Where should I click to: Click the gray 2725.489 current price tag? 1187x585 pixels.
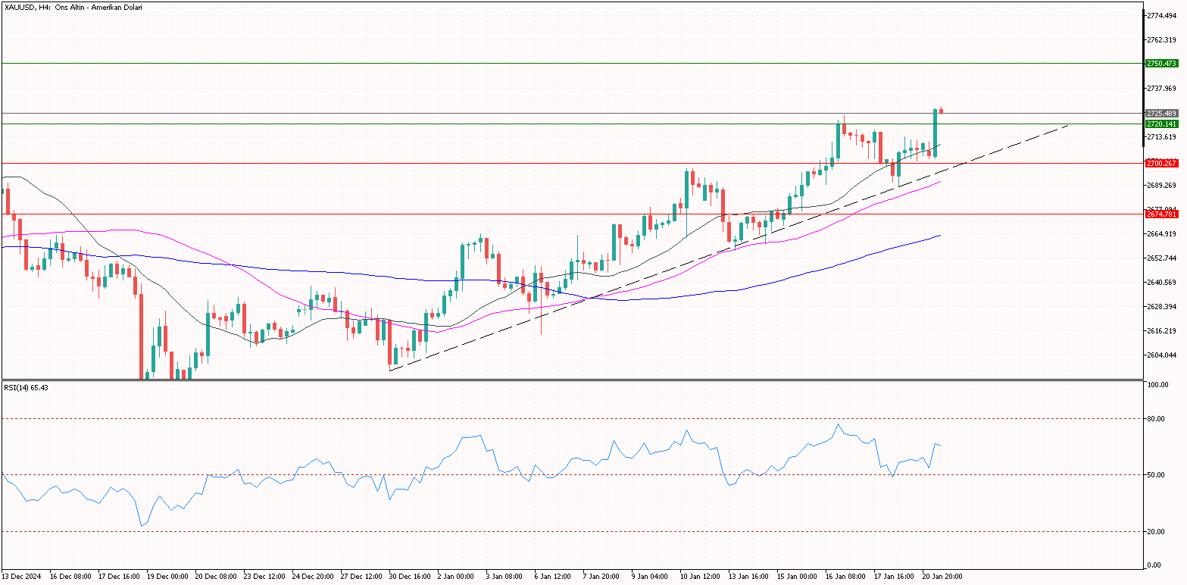tap(1161, 114)
